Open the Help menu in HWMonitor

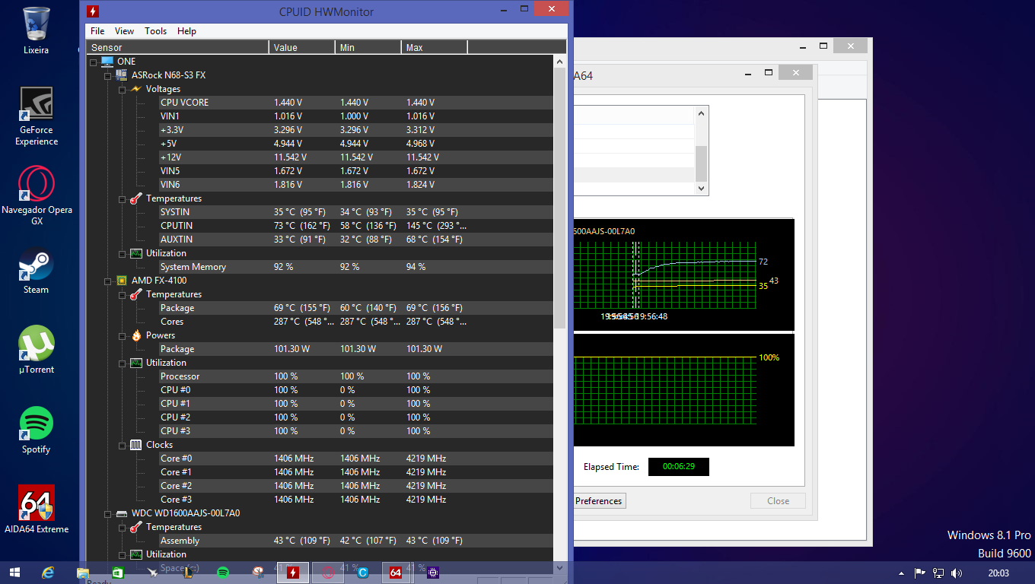click(186, 31)
